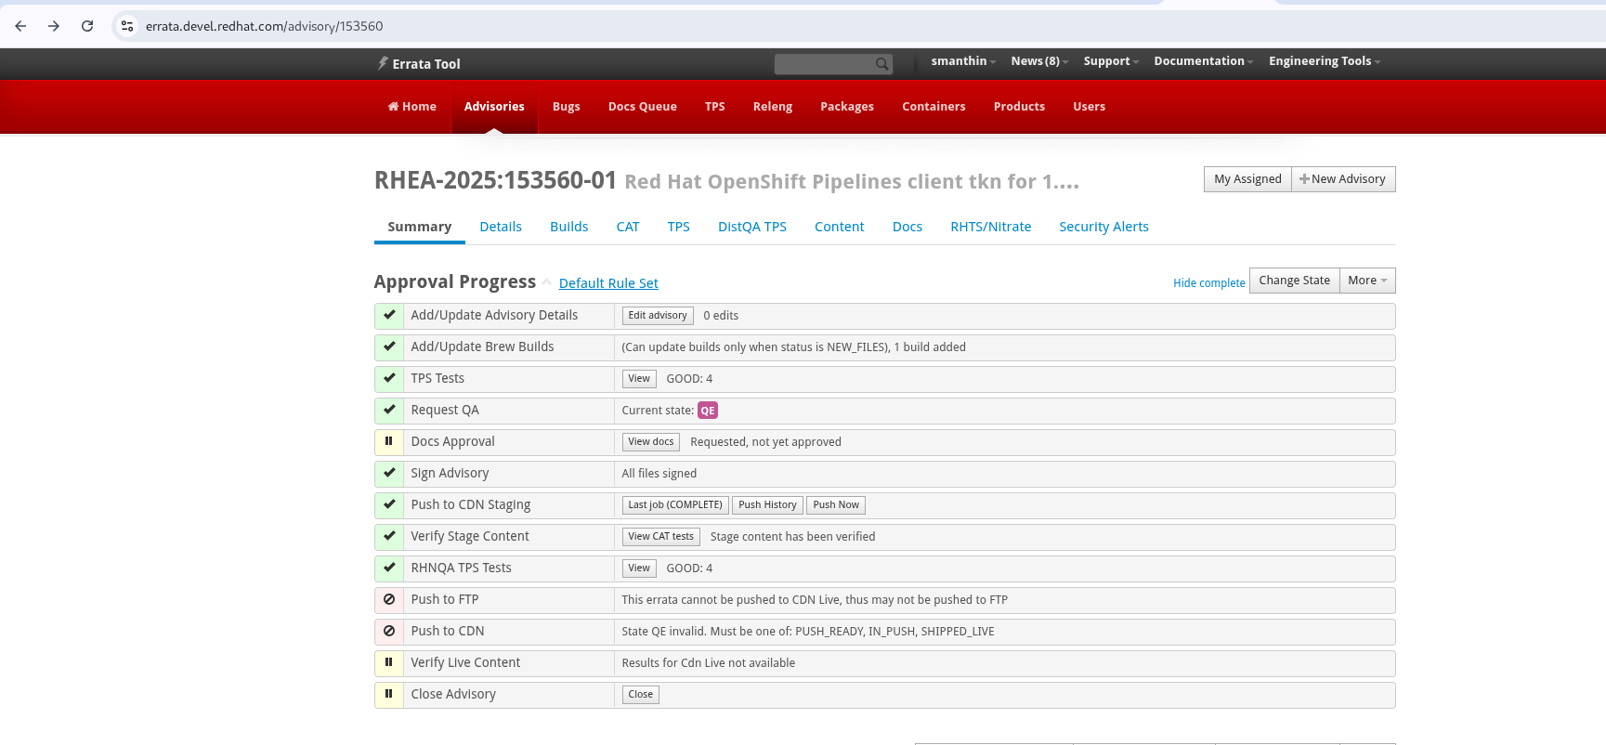This screenshot has height=745, width=1606.
Task: Go to Home in the navigation bar
Action: point(411,107)
